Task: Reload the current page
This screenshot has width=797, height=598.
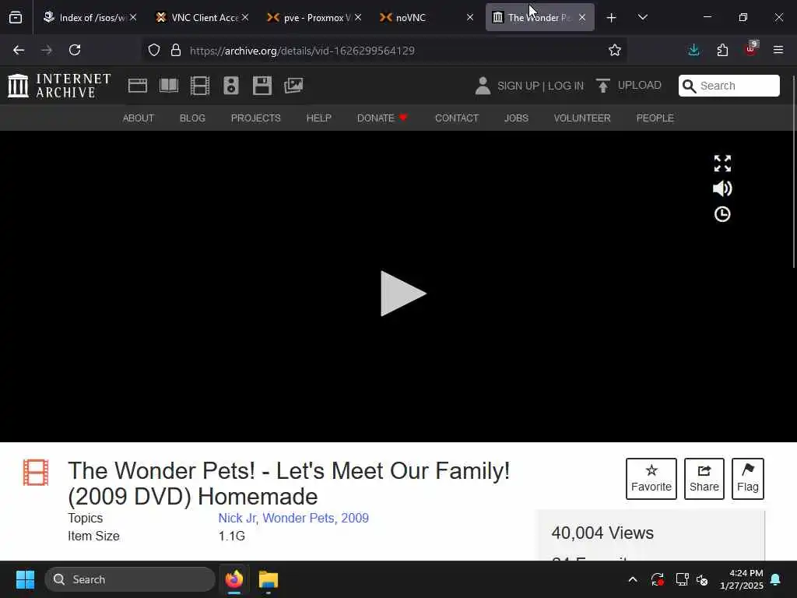Action: 75,50
